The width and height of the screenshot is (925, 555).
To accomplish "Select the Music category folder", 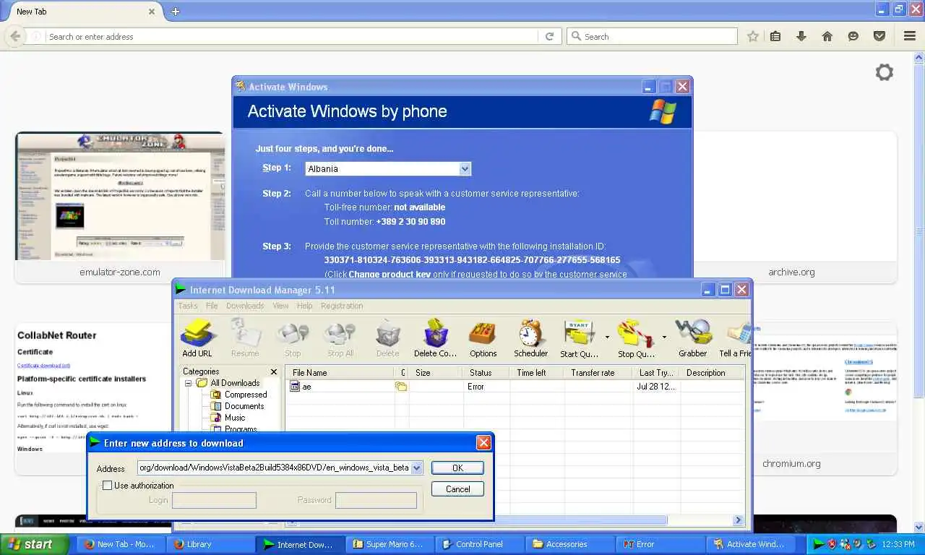I will click(235, 418).
